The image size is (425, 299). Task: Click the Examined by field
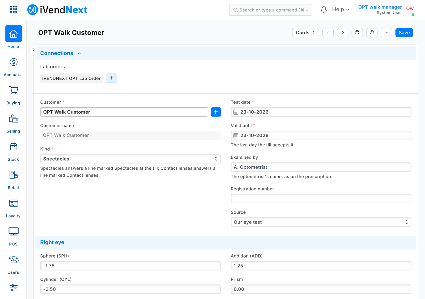coord(321,167)
